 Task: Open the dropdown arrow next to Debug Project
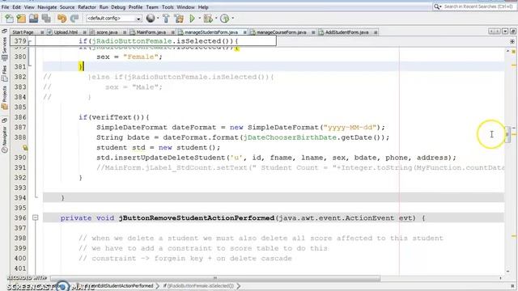216,19
